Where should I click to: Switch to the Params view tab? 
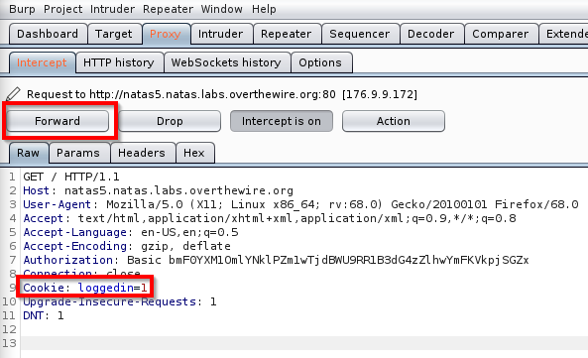point(78,153)
